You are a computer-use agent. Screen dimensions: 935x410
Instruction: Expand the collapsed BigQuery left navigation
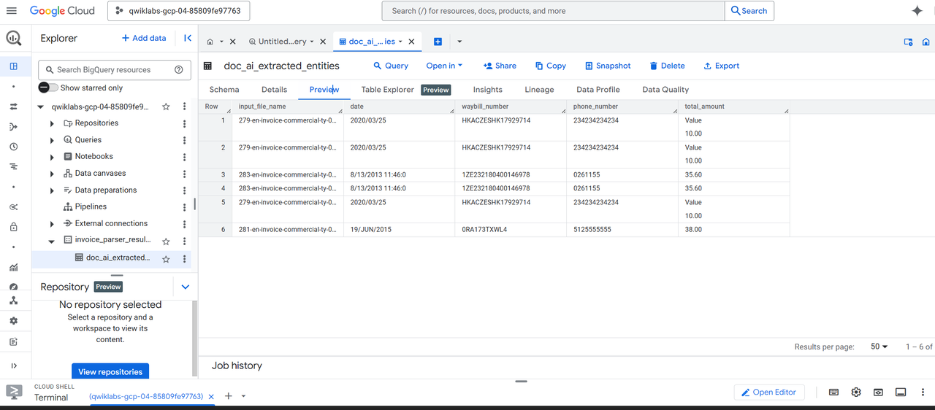13,365
